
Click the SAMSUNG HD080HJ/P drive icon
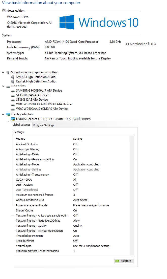[x=13, y=91]
